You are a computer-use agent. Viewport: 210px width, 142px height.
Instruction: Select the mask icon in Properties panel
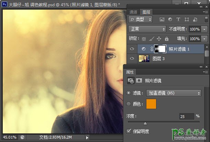[x=139, y=81]
